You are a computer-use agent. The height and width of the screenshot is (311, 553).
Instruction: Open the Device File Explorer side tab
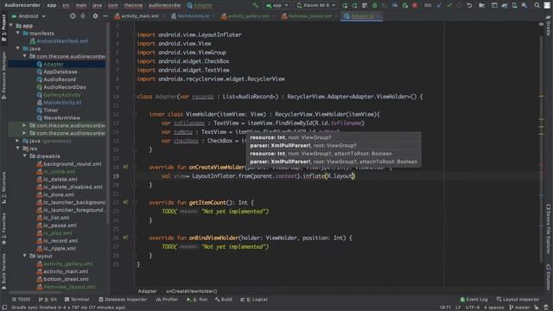549,228
